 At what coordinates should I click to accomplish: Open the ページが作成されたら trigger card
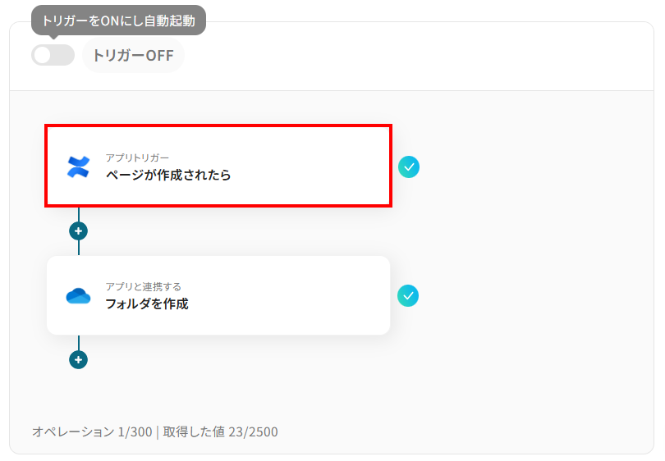coord(218,166)
